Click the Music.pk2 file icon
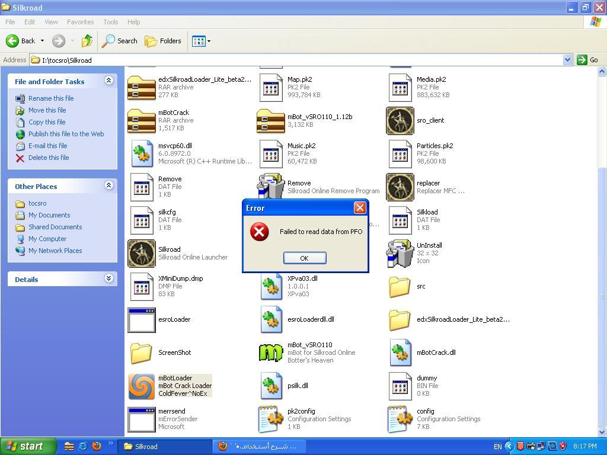Screen dimensions: 607x455 (x=270, y=154)
